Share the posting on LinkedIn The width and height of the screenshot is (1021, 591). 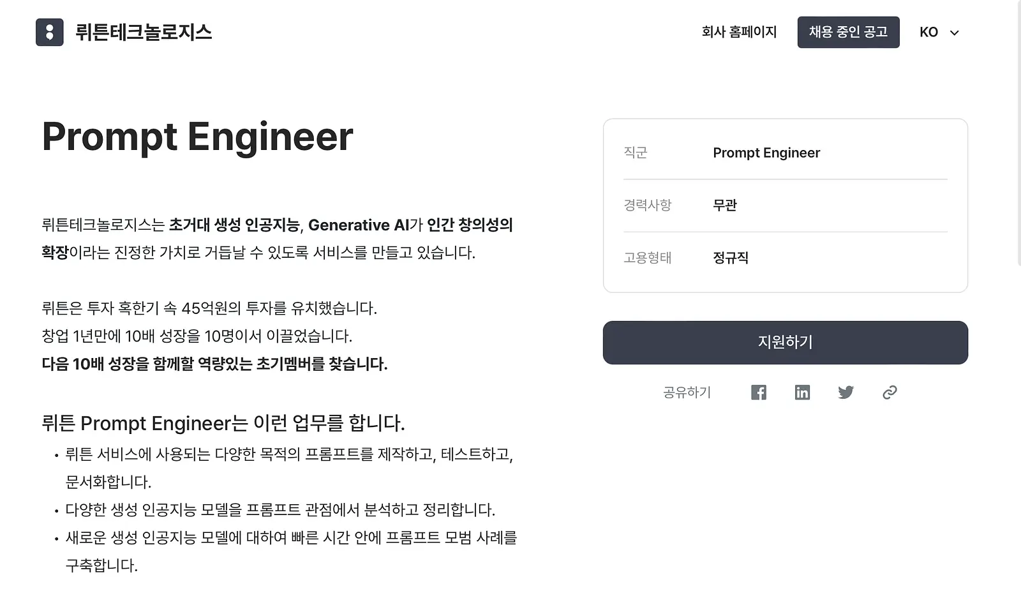802,393
